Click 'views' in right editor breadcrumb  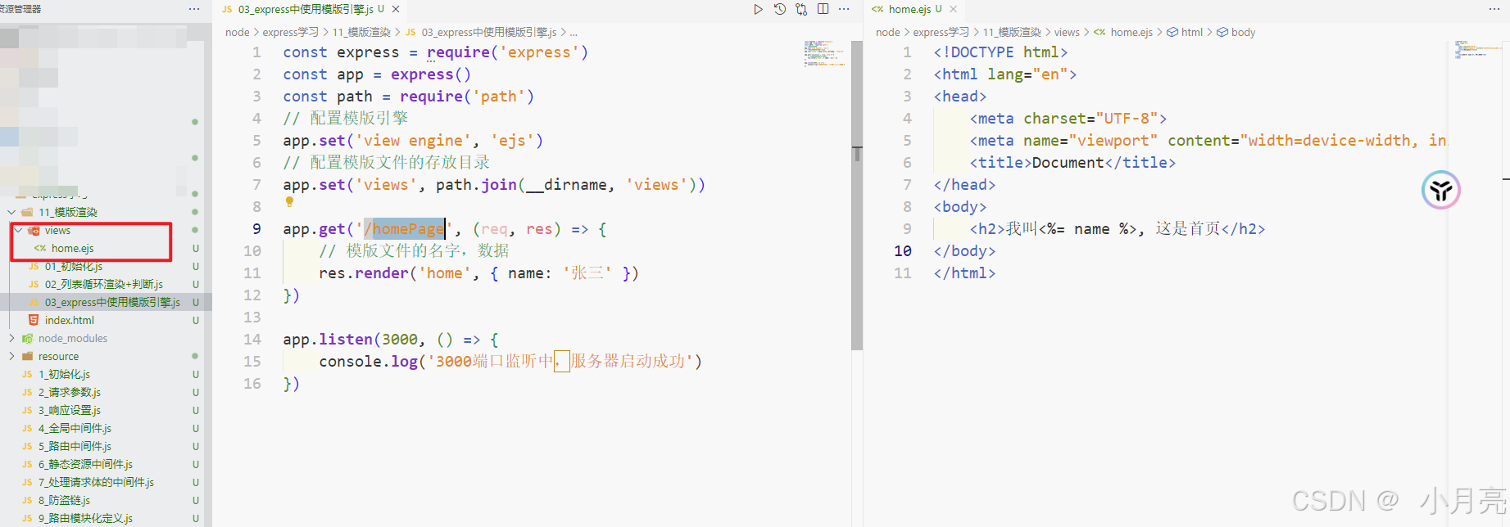pos(1066,32)
